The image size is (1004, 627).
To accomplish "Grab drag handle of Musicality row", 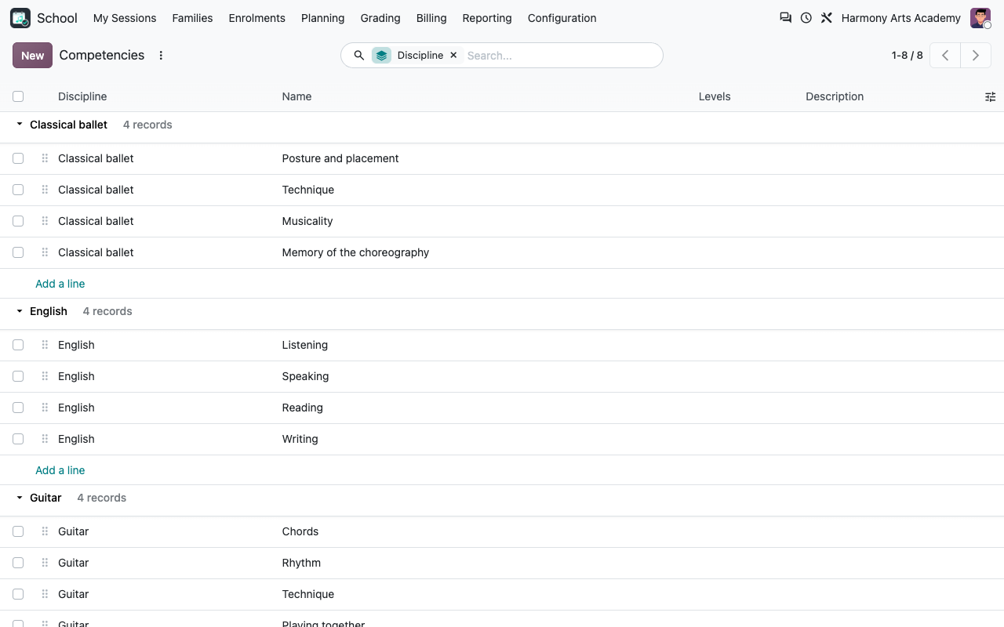I will (x=45, y=221).
